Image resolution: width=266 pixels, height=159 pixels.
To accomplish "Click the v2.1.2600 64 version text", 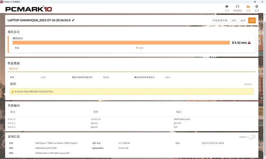I will tap(124, 143).
